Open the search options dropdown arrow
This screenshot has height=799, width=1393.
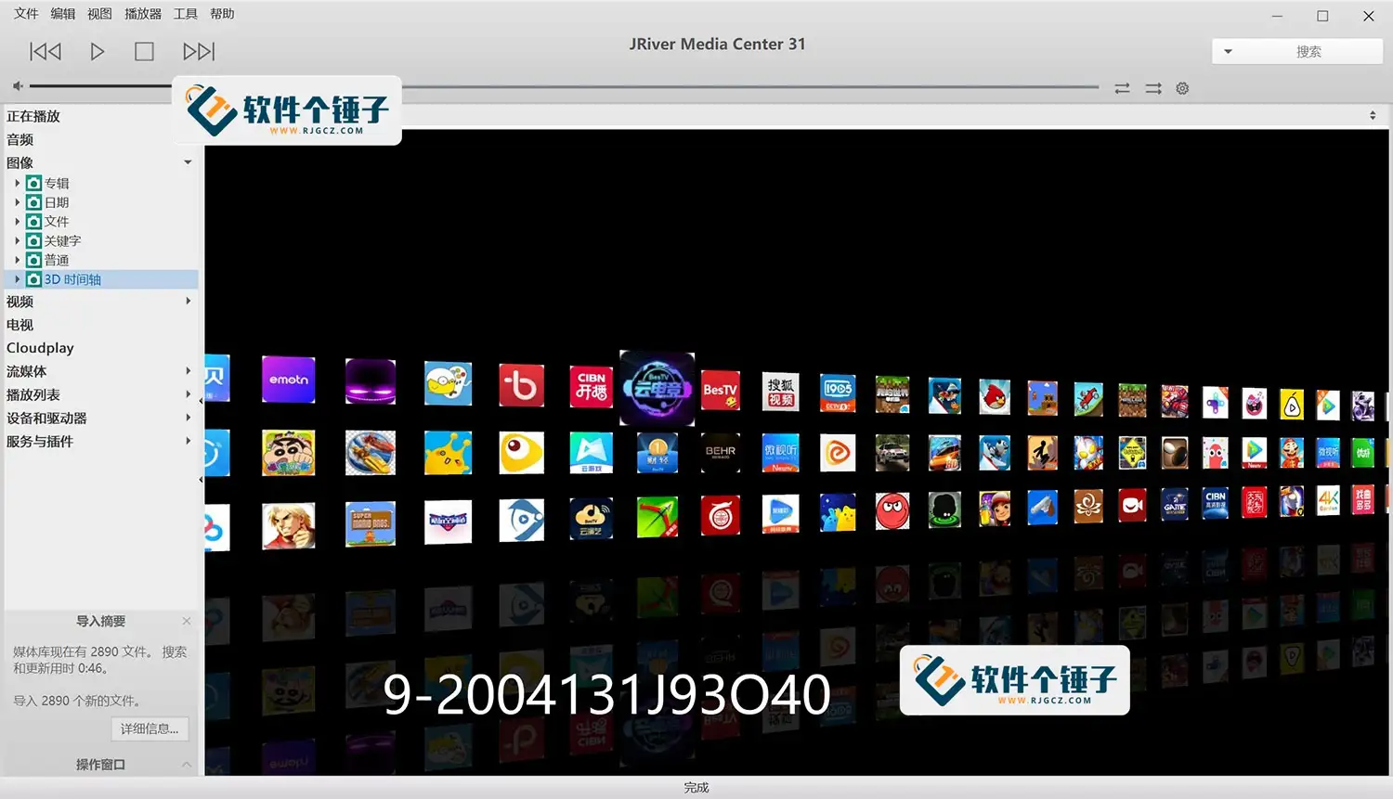1228,52
